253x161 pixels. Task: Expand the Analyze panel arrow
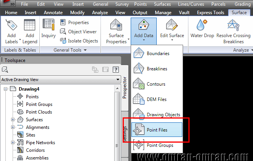[252, 50]
